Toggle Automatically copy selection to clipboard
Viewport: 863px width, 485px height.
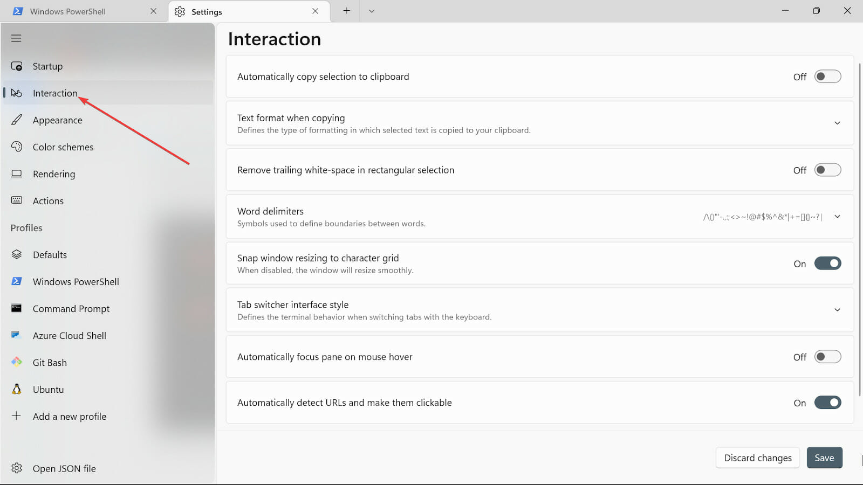827,77
